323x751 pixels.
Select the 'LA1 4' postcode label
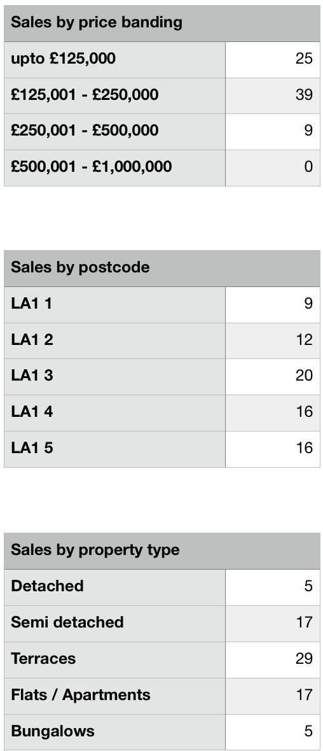(x=32, y=412)
